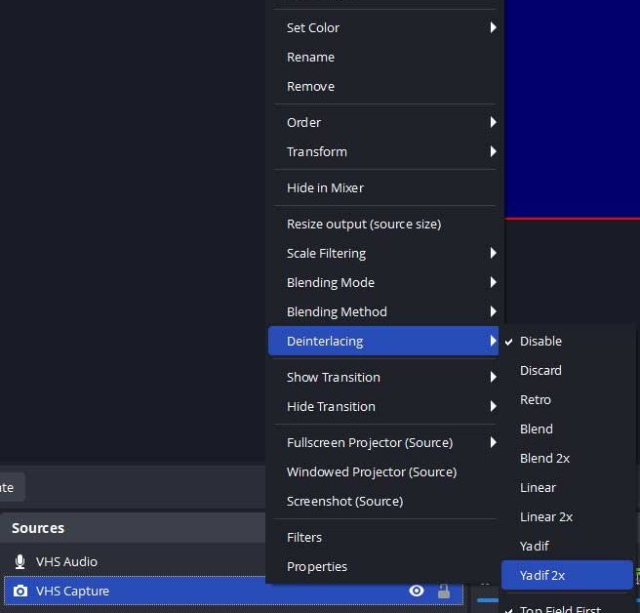Click Rename in the context menu
This screenshot has width=640, height=613.
pyautogui.click(x=310, y=57)
